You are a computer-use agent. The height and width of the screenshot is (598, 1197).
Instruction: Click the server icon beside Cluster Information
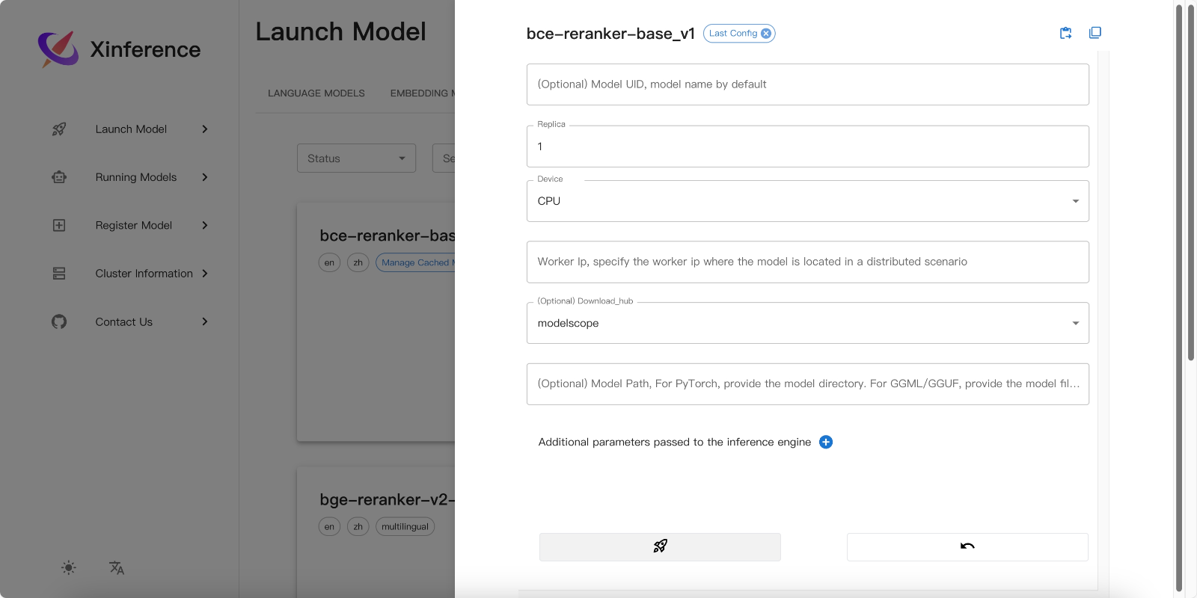(x=59, y=274)
